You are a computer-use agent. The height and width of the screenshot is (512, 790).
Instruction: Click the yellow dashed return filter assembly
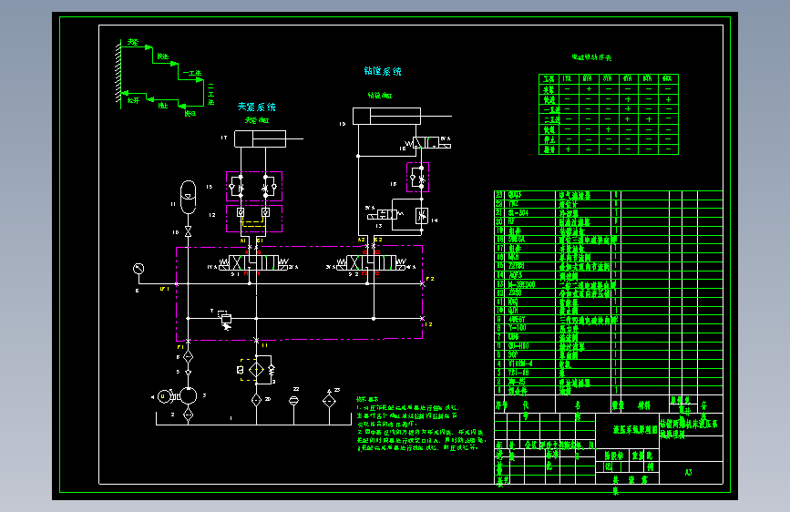click(x=256, y=369)
